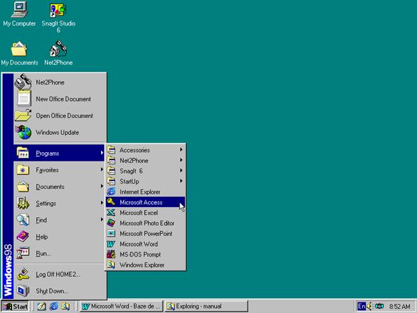Open Internet Explorer from Programs list
Image resolution: width=417 pixels, height=313 pixels.
[x=139, y=192]
